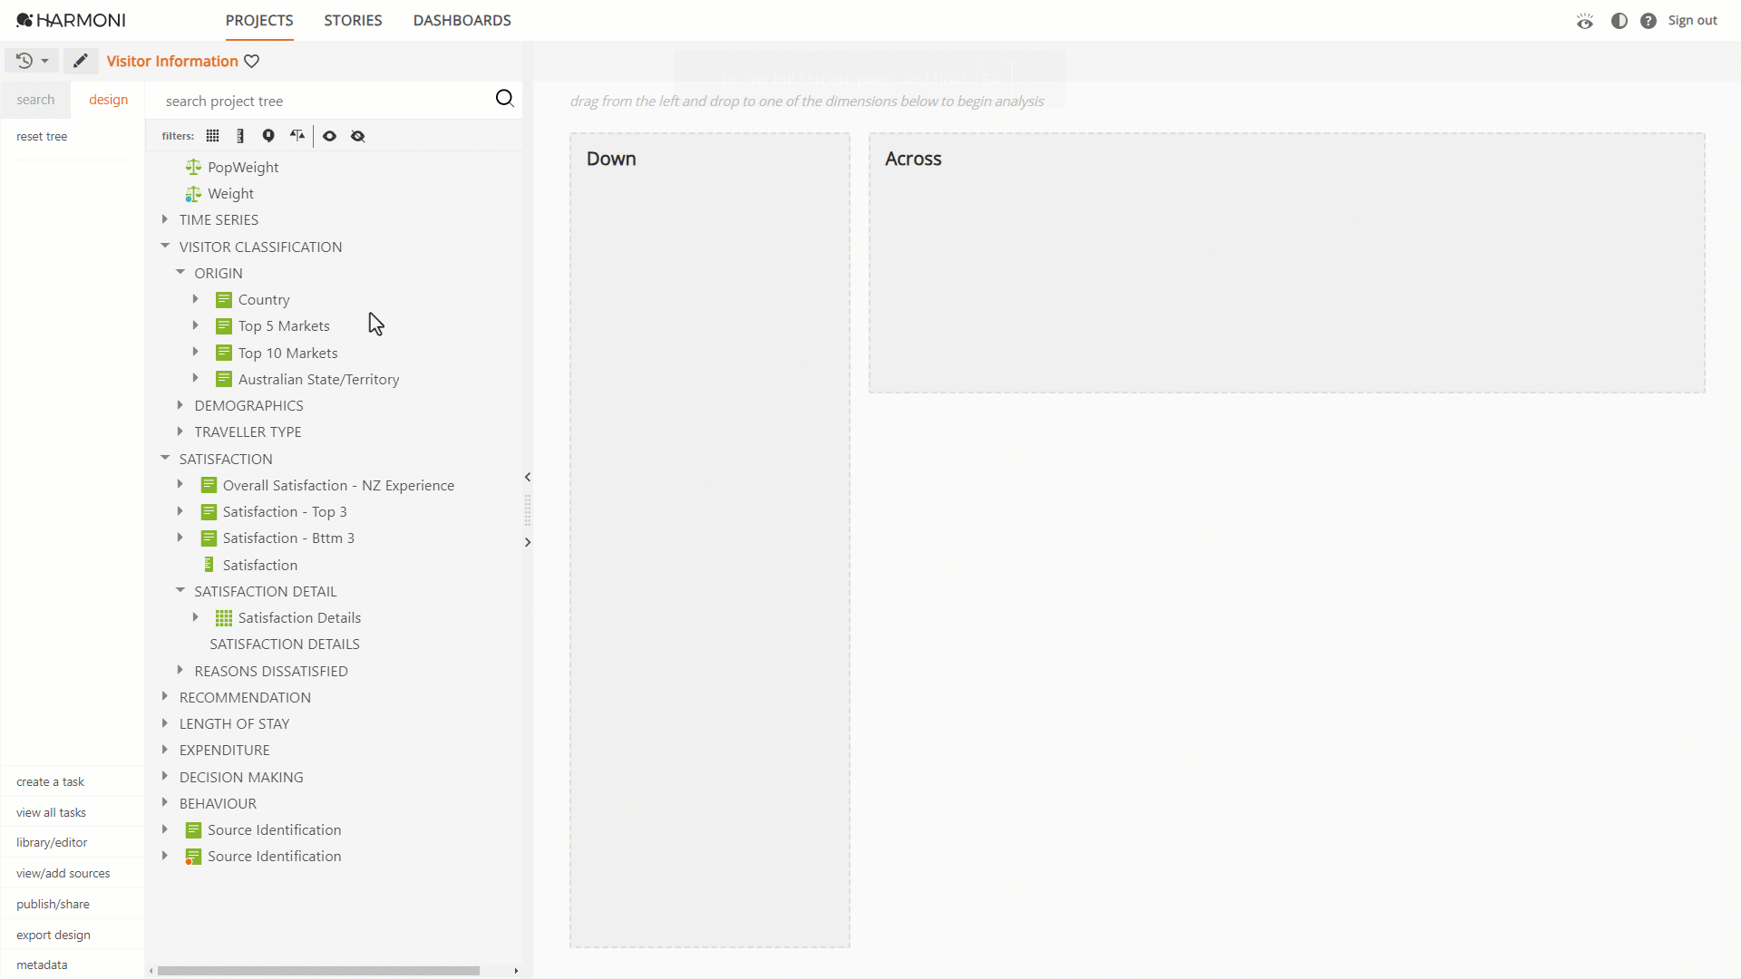
Task: Toggle the contrast theme icon
Action: pos(1619,21)
